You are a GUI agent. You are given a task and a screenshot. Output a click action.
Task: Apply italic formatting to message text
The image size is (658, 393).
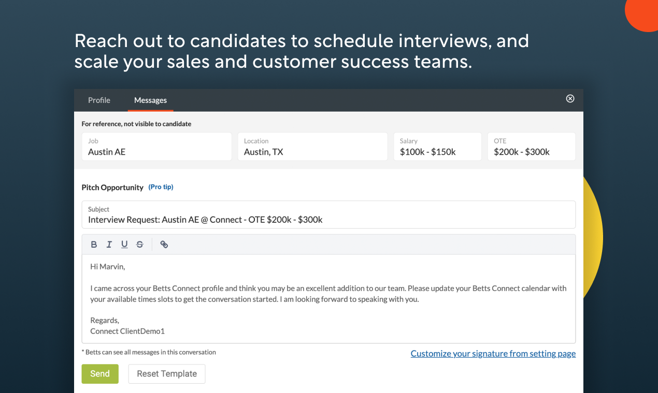109,245
